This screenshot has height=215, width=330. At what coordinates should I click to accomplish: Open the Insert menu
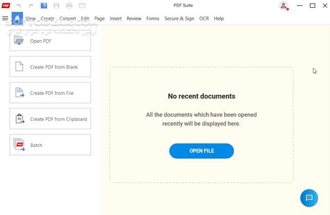(116, 18)
